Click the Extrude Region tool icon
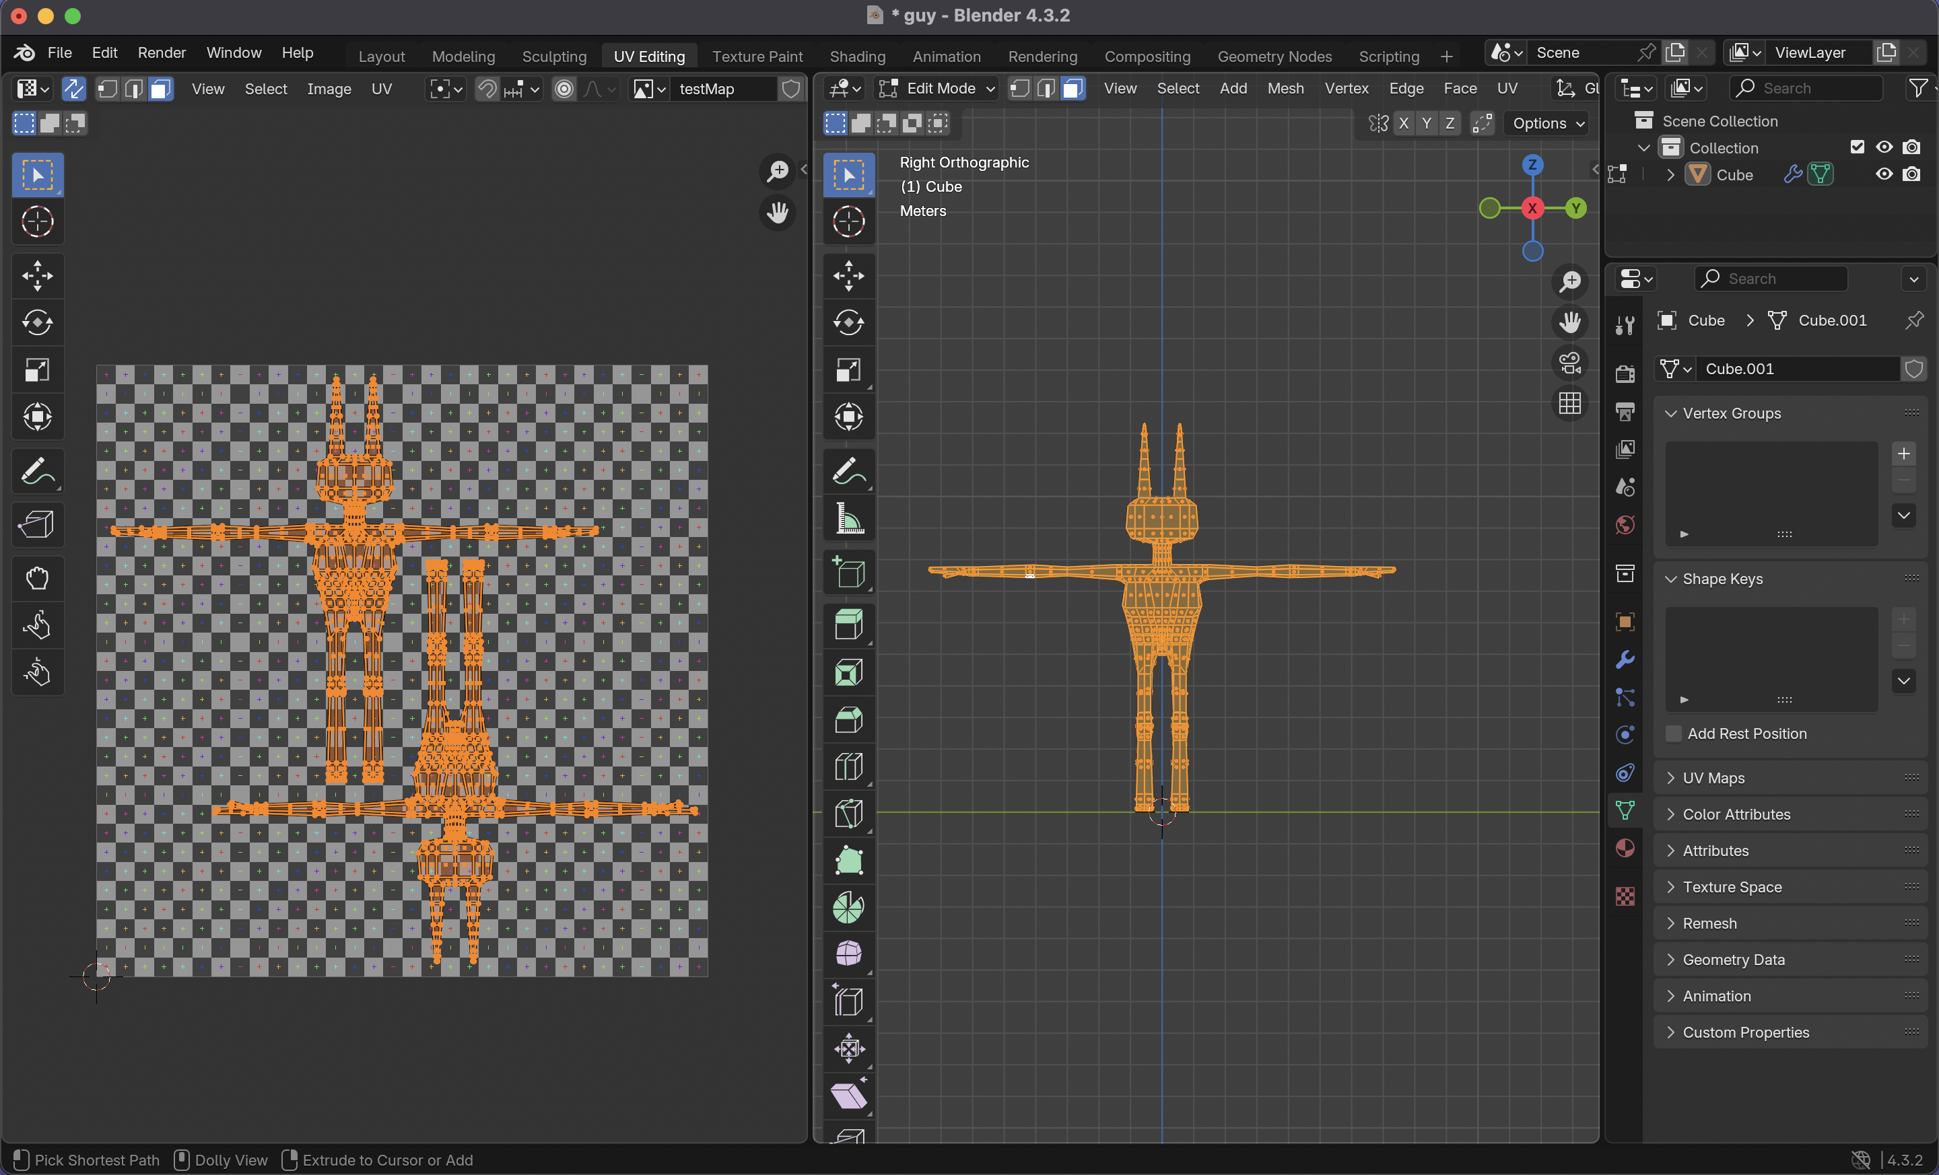The width and height of the screenshot is (1939, 1175). (x=848, y=625)
